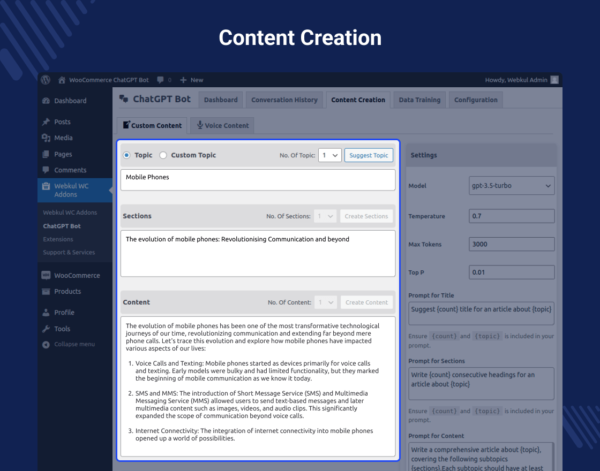Click the WordPress logo icon
Image resolution: width=600 pixels, height=471 pixels.
[46, 80]
